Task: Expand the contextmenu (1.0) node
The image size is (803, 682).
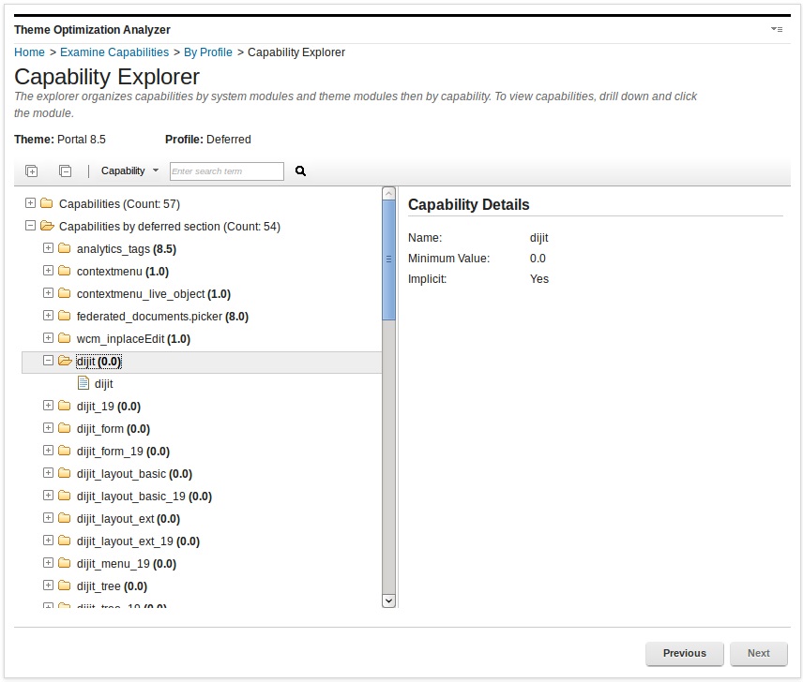Action: pyautogui.click(x=48, y=271)
